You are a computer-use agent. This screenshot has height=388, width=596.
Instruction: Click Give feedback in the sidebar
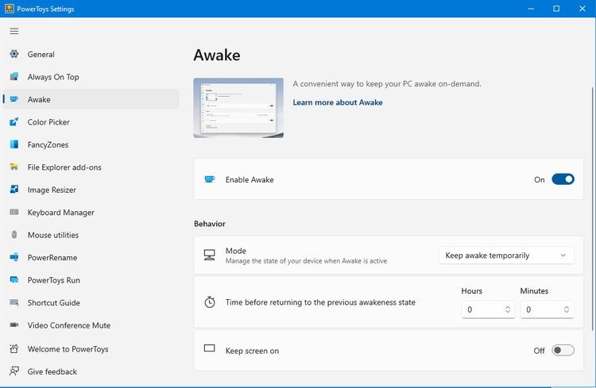(91, 371)
